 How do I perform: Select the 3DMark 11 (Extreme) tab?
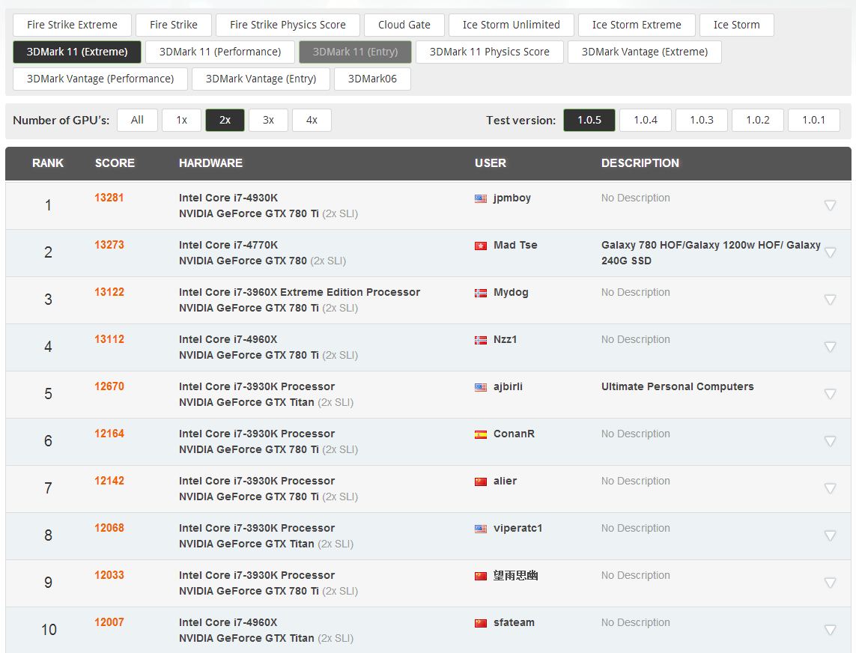(x=77, y=52)
